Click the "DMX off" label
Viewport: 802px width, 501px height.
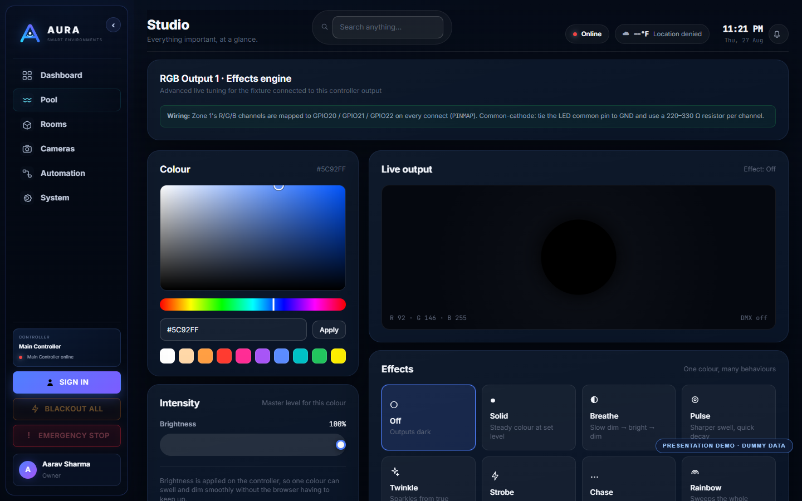754,318
